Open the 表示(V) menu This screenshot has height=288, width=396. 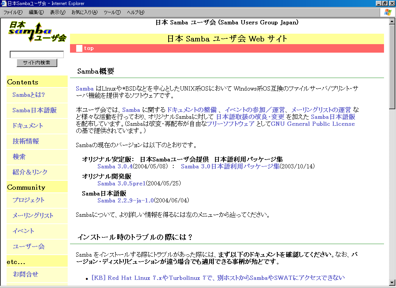58,12
